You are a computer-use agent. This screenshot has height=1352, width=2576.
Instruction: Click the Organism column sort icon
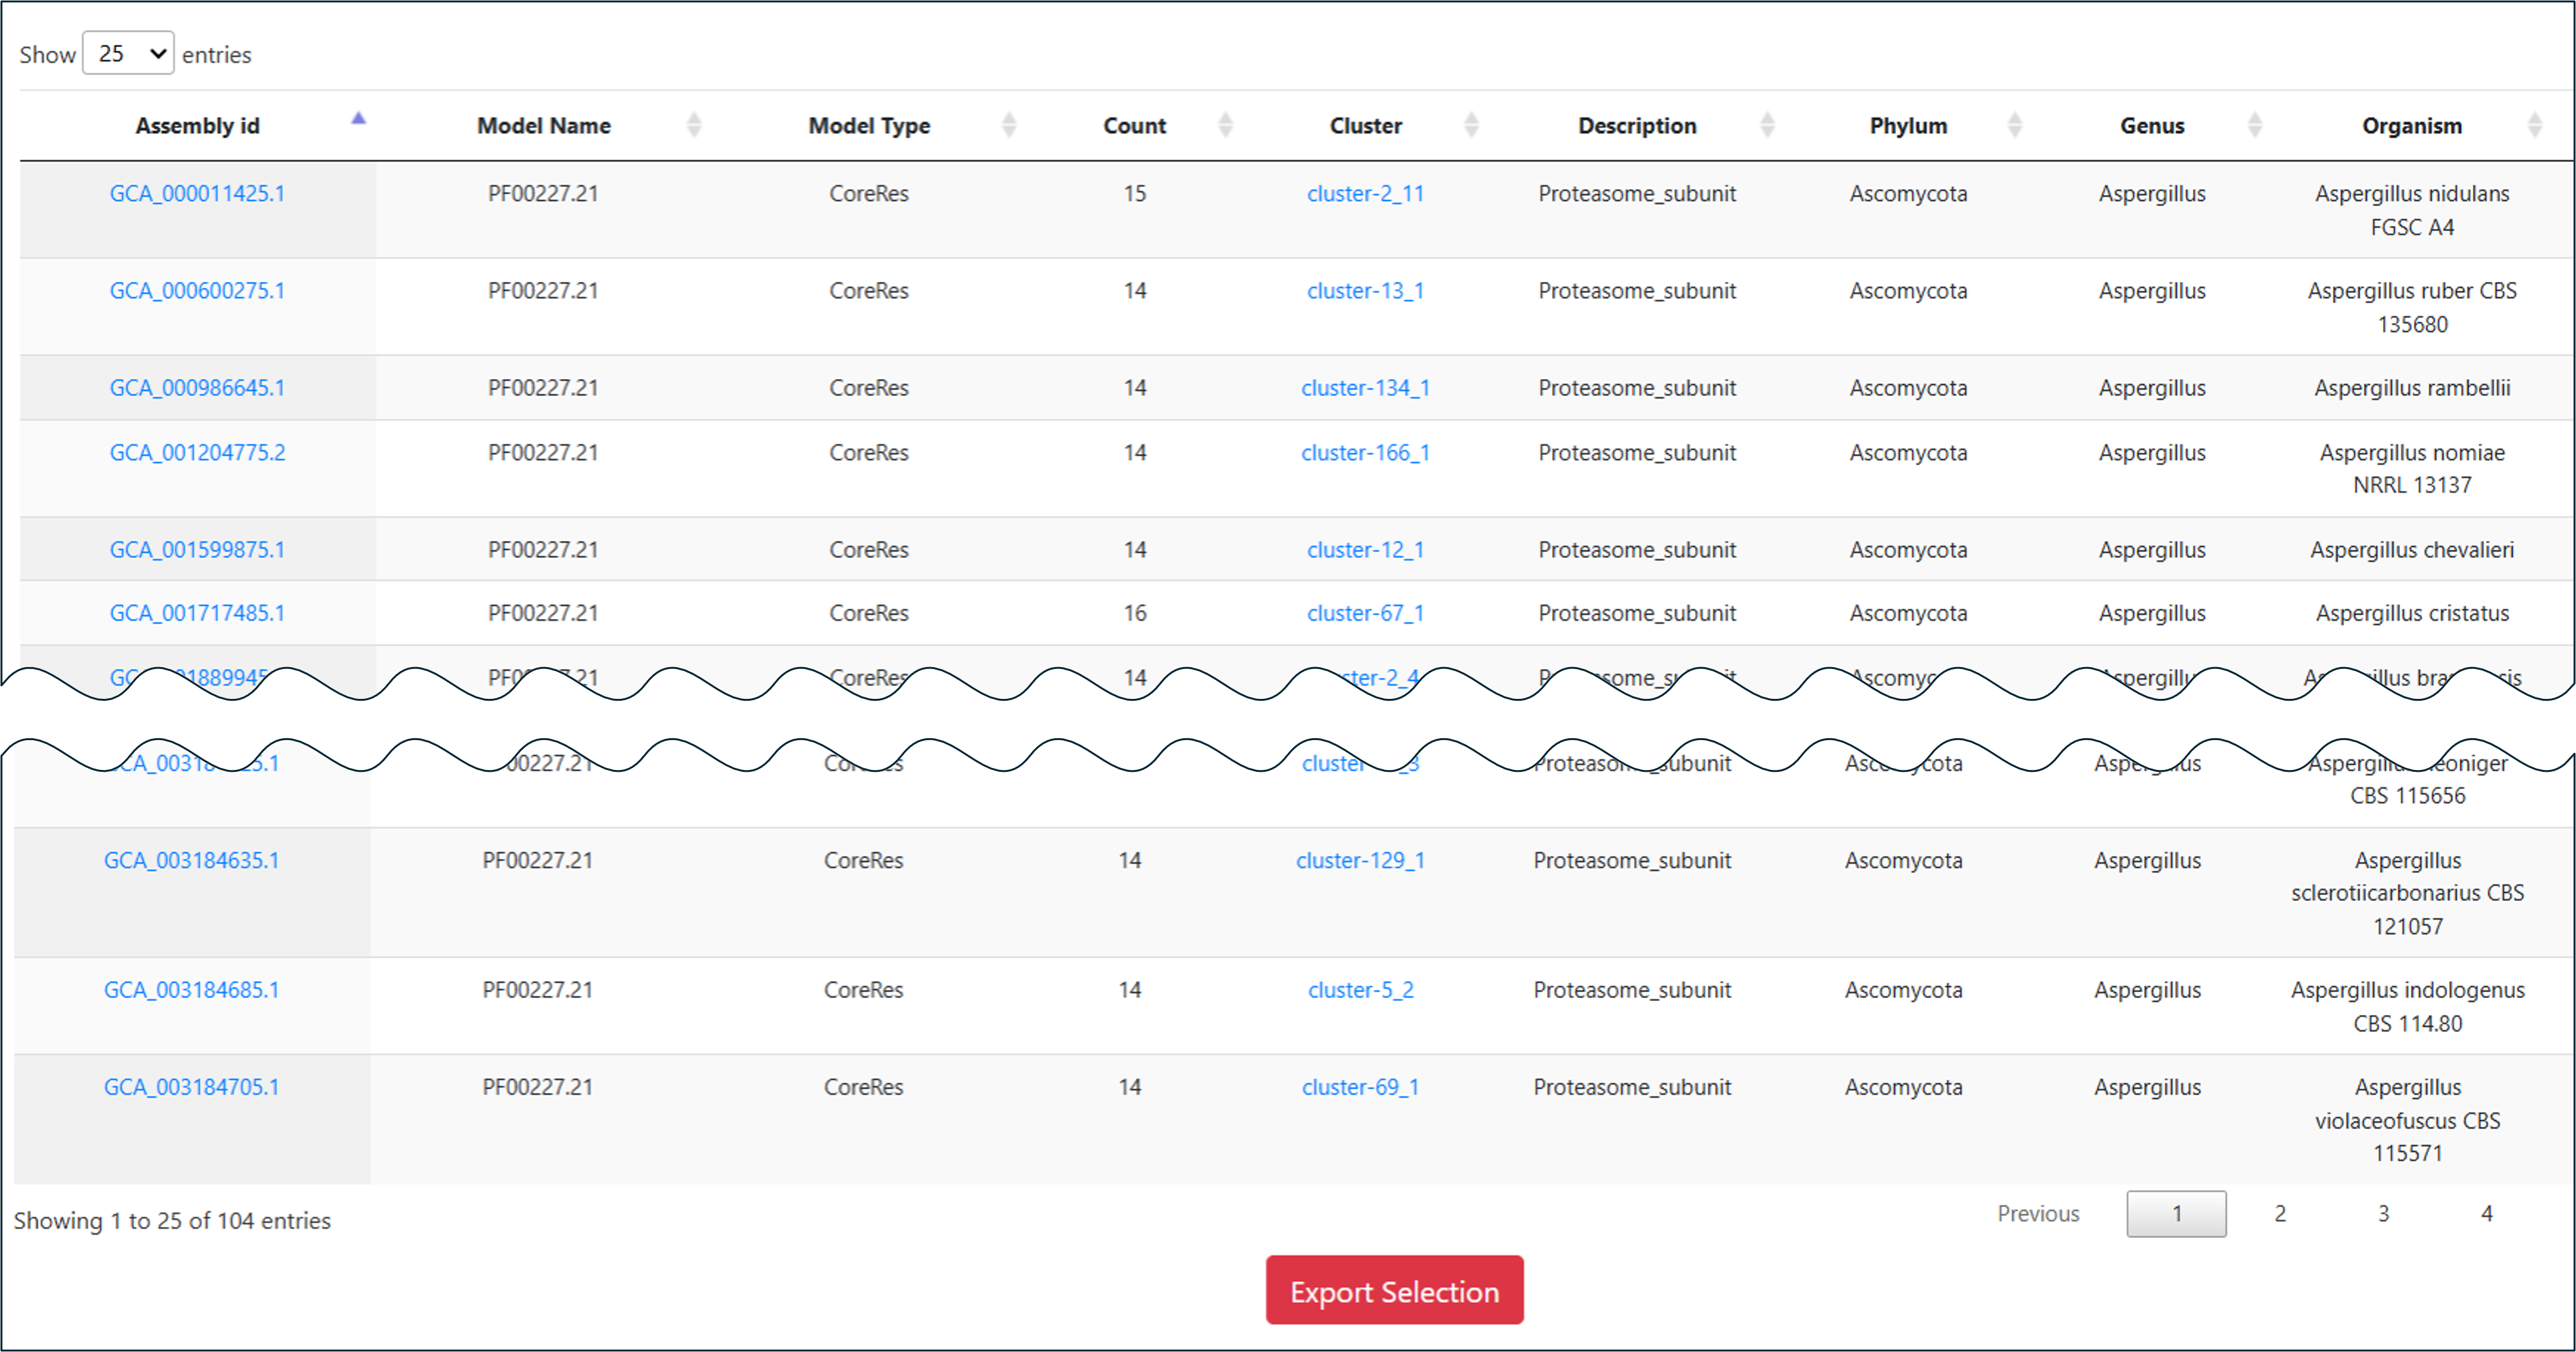pyautogui.click(x=2534, y=125)
